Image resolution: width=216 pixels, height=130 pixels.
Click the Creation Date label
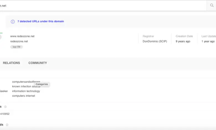(x=184, y=36)
